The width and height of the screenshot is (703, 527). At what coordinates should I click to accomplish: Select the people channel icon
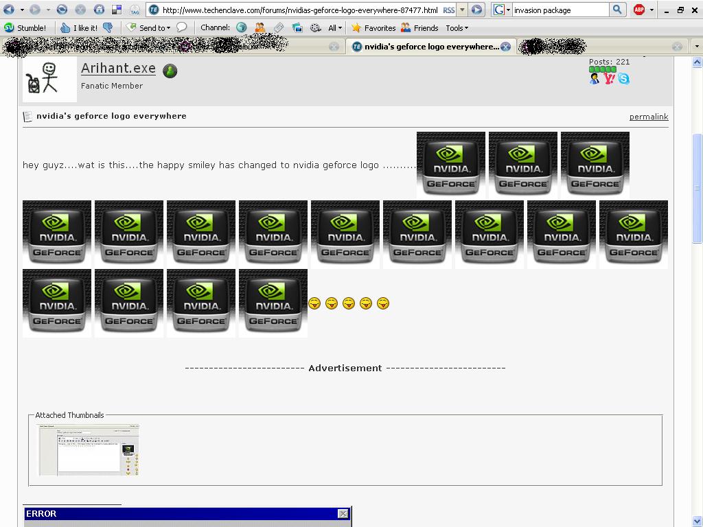[260, 27]
